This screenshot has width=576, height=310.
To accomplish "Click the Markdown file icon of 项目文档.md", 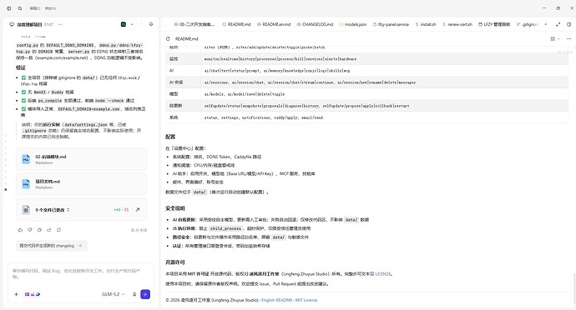I will [x=26, y=184].
